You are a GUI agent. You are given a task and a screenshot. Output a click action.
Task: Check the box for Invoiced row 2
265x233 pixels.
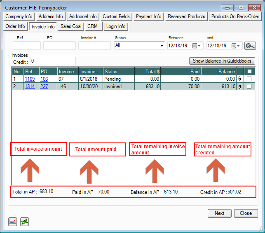tap(249, 86)
